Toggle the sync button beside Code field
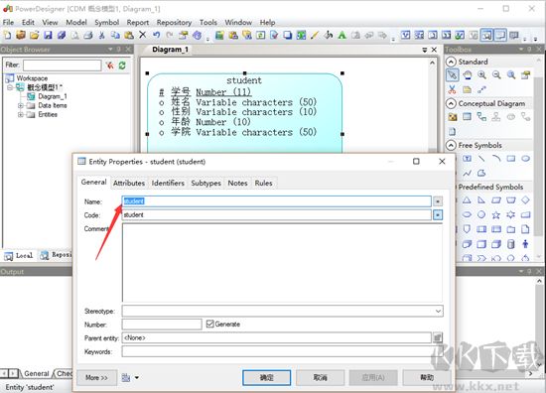 (438, 214)
